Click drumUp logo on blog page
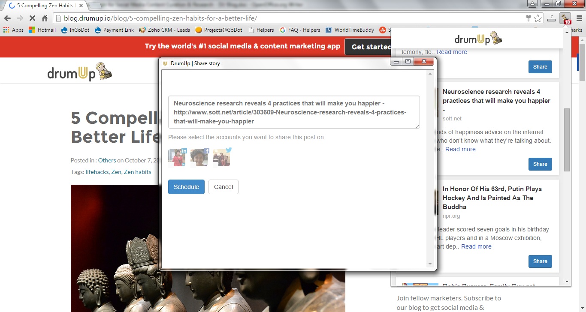The width and height of the screenshot is (586, 312). tap(80, 72)
